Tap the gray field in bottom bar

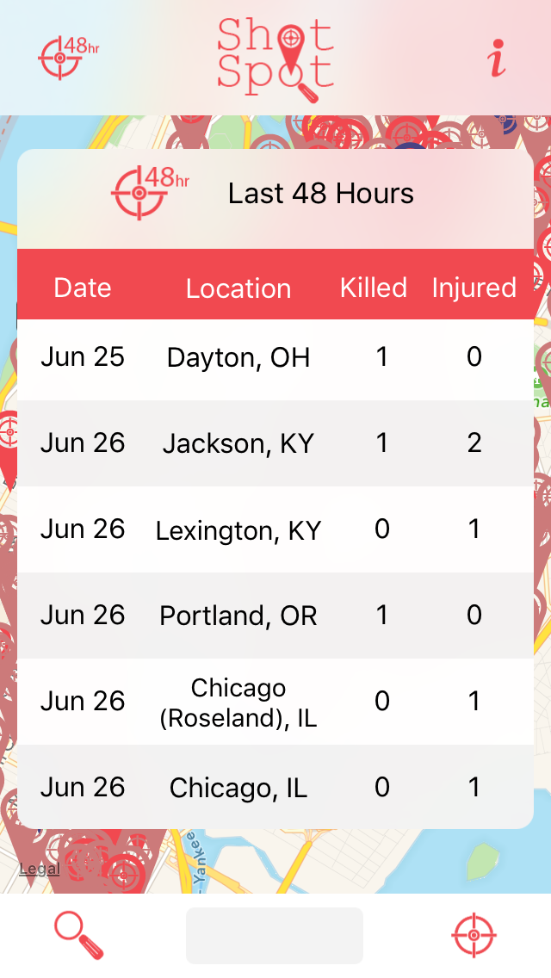(275, 935)
